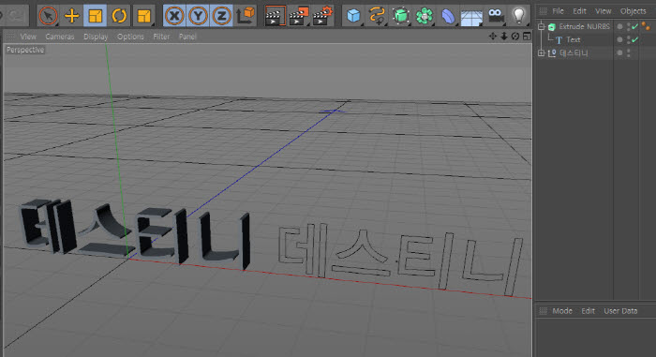Grab the viewport menu bar grip handle

click(x=10, y=37)
